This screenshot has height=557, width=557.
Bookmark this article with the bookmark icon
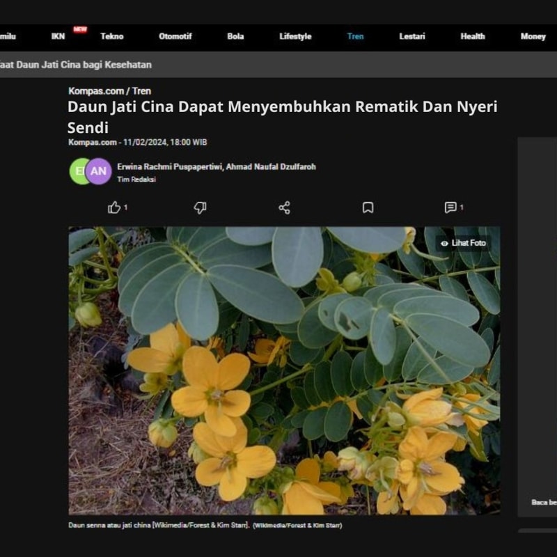pyautogui.click(x=368, y=207)
